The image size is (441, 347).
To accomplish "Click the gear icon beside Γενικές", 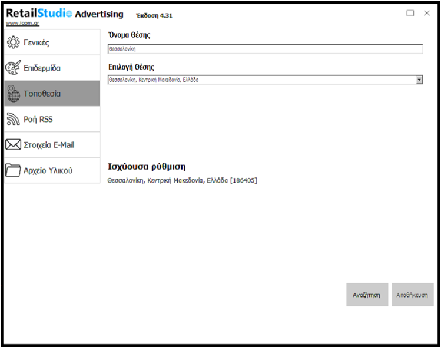I will tap(13, 42).
